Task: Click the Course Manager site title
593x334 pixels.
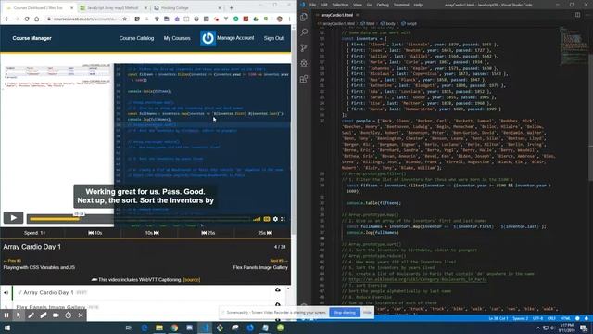Action: [32, 38]
